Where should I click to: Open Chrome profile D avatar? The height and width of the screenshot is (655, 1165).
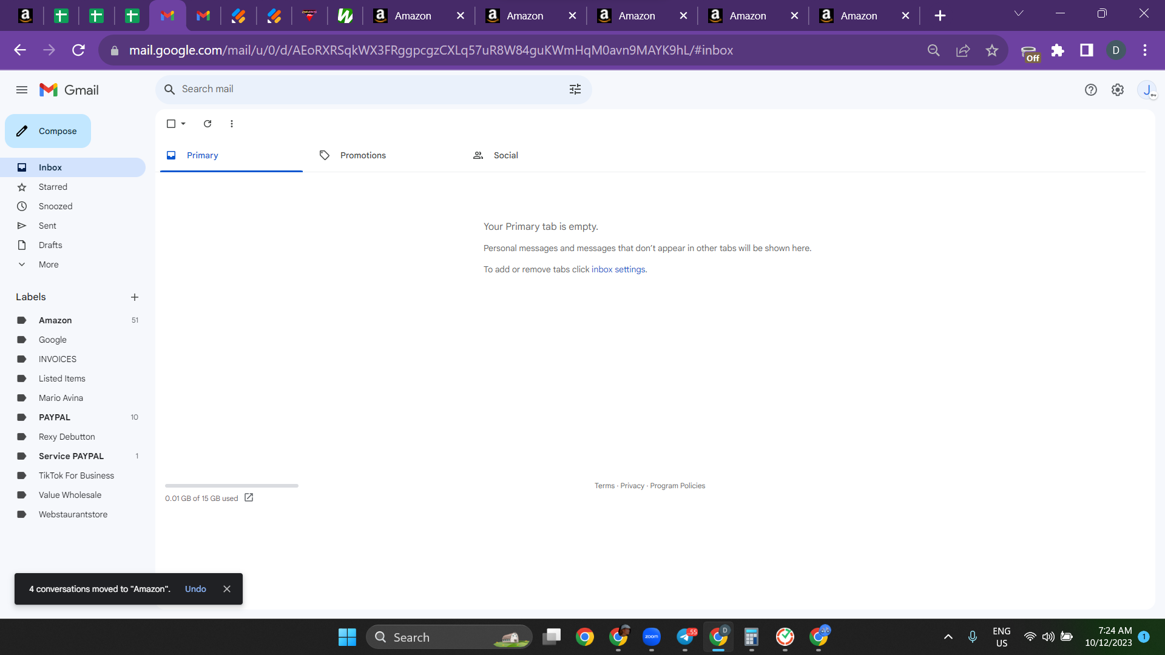[x=1116, y=50]
